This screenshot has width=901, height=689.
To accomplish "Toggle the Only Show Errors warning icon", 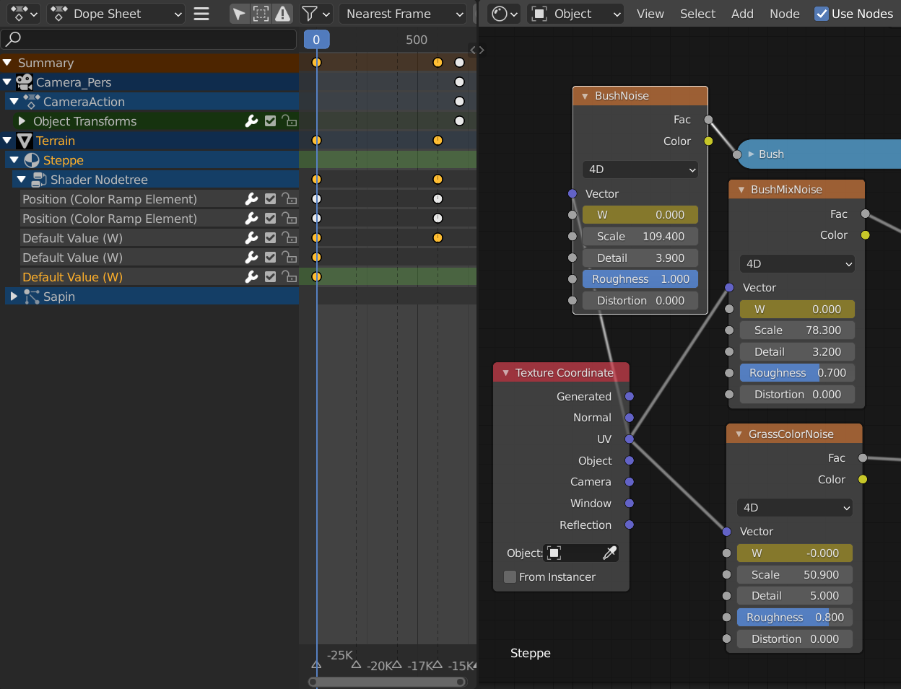I will pyautogui.click(x=283, y=14).
